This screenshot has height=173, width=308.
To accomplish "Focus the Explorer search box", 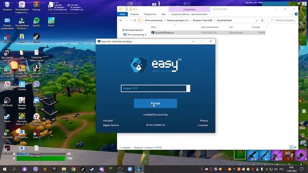I will click(282, 20).
